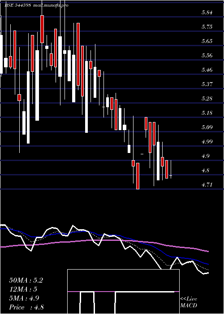
Task: Click the 5.75 price axis label
Action: coord(207,27)
